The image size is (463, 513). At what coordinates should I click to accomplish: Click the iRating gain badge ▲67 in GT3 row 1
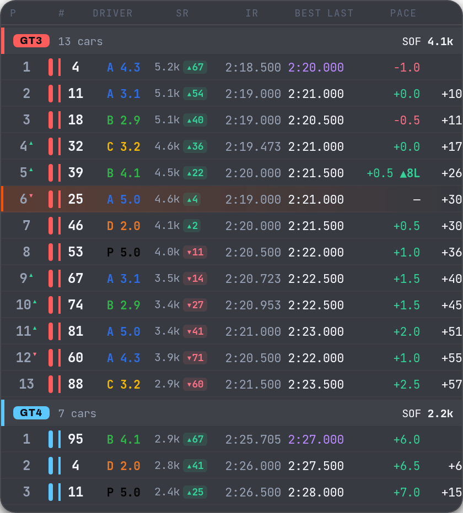pyautogui.click(x=195, y=67)
